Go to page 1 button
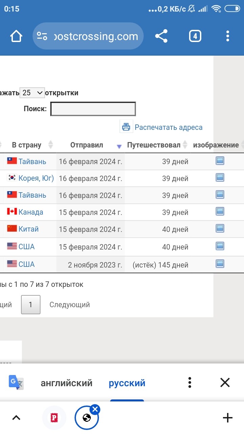 [30, 304]
